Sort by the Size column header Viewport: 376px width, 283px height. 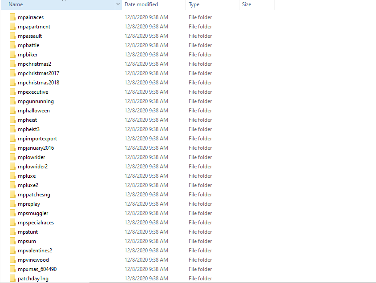click(x=257, y=4)
